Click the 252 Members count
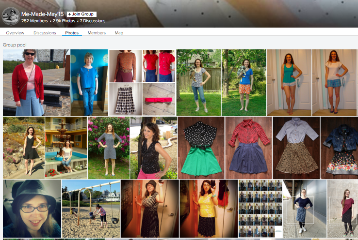The width and height of the screenshot is (358, 240). pyautogui.click(x=34, y=21)
